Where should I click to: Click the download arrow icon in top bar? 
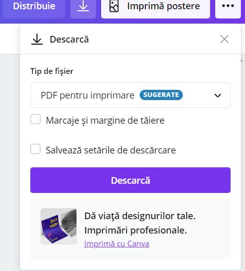(83, 6)
